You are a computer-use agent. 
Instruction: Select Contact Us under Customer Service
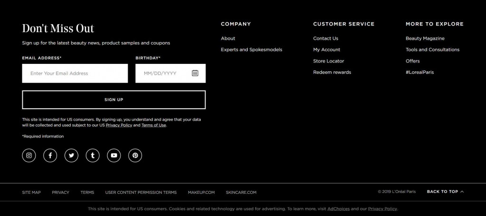pyautogui.click(x=326, y=38)
